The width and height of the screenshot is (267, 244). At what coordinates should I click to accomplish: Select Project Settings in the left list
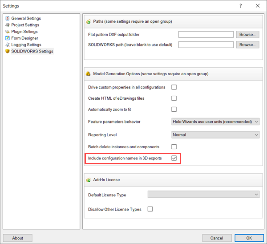pyautogui.click(x=25, y=25)
